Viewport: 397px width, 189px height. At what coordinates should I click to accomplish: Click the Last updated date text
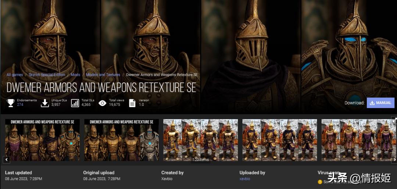(24, 179)
